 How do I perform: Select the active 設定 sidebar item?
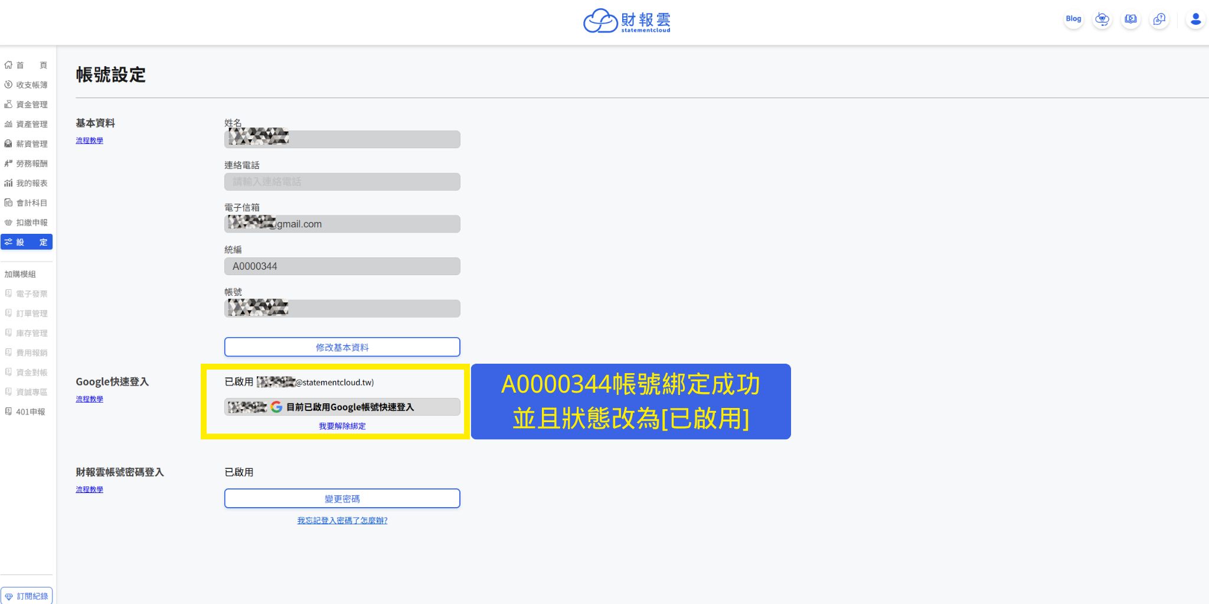click(26, 242)
